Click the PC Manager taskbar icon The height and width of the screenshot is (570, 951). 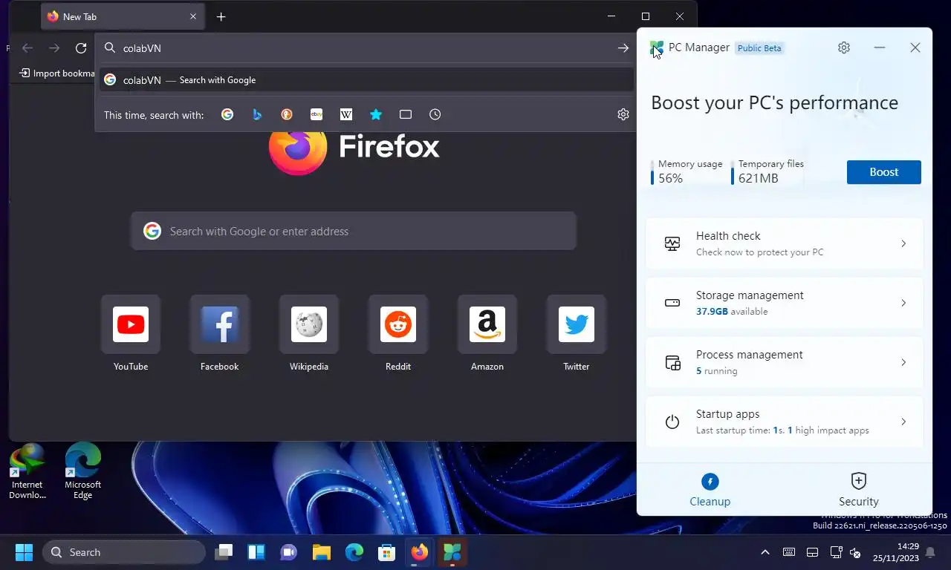(452, 552)
